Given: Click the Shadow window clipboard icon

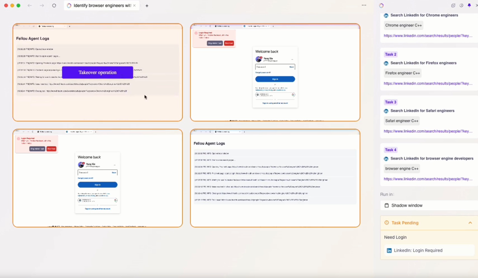Looking at the screenshot, I should pyautogui.click(x=387, y=205).
